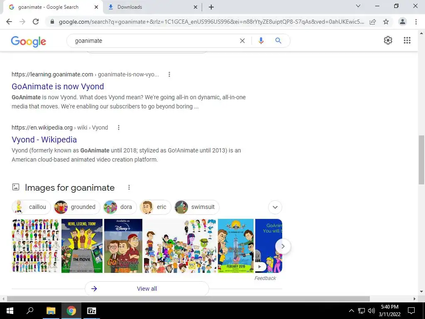Open the volume control tray icon

pyautogui.click(x=371, y=311)
